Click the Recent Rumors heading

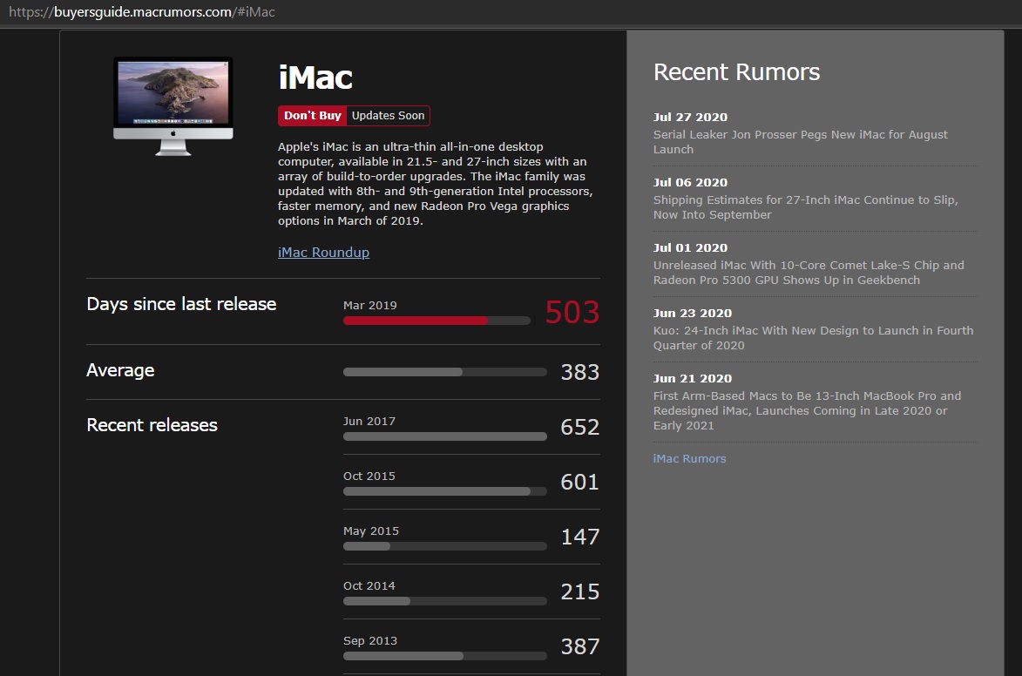pyautogui.click(x=736, y=71)
